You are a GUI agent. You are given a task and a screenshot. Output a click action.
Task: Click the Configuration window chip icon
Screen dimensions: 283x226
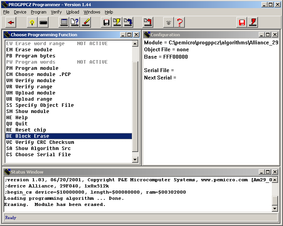(147, 35)
